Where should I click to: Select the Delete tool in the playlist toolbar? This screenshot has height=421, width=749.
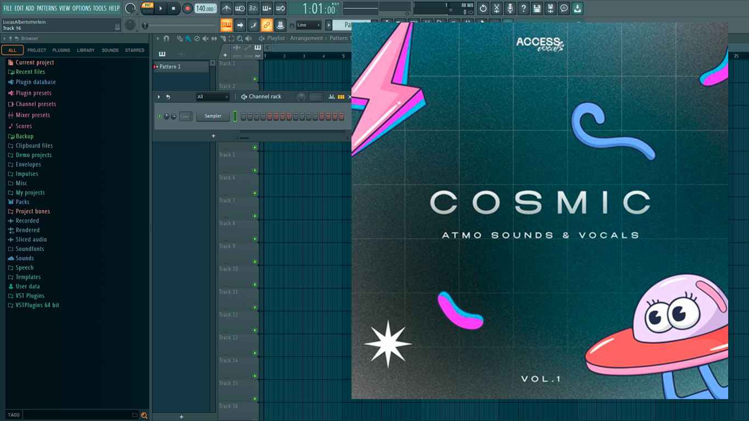point(197,38)
